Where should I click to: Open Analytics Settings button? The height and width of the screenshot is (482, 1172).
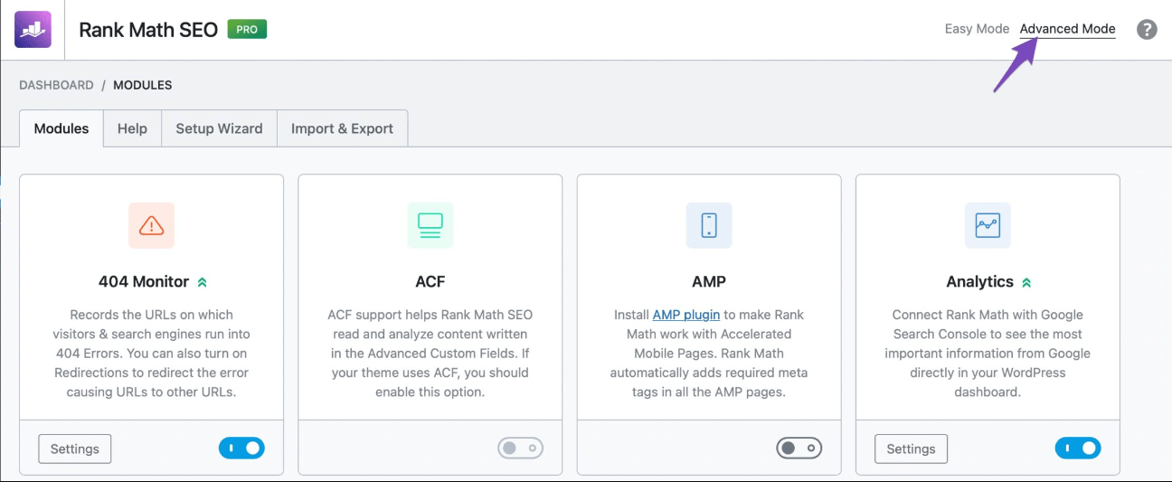pyautogui.click(x=911, y=449)
